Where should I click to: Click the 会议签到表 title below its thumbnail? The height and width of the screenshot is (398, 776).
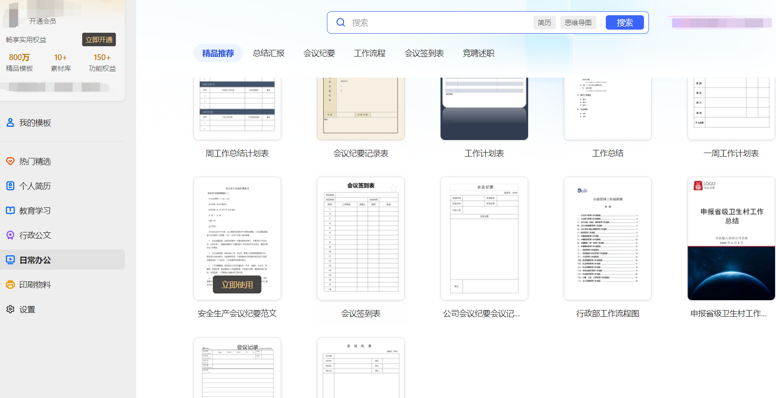pyautogui.click(x=361, y=314)
